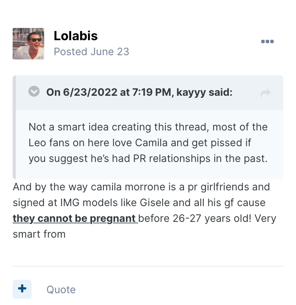Click the final line "smart from"
This screenshot has height=305, width=296.
point(39,234)
